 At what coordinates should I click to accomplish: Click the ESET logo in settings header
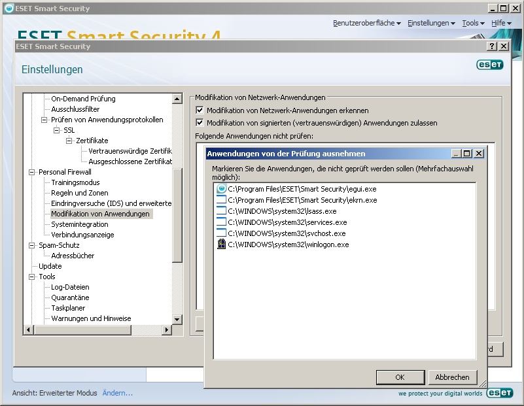point(489,65)
